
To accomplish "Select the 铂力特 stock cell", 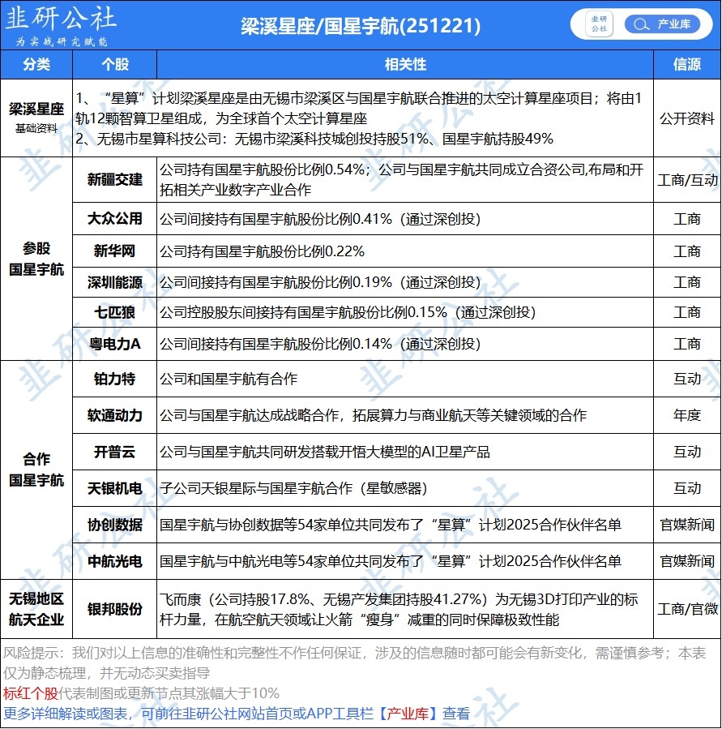I will coord(115,379).
